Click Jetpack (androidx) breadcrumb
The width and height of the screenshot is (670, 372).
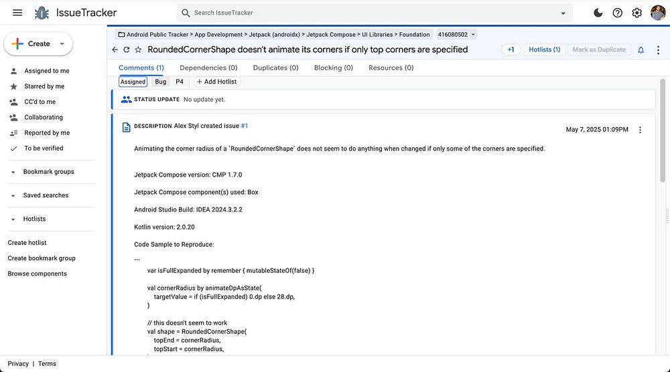tap(274, 35)
